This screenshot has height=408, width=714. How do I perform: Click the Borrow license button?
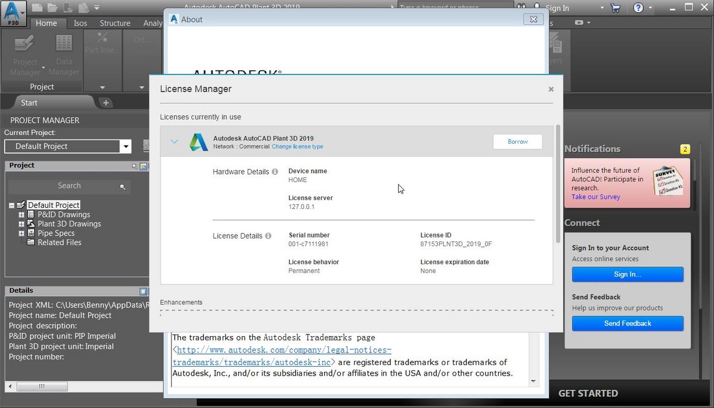[x=518, y=142]
